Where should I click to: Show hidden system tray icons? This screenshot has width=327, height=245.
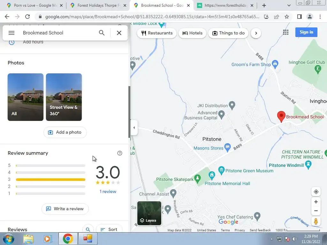(271, 239)
